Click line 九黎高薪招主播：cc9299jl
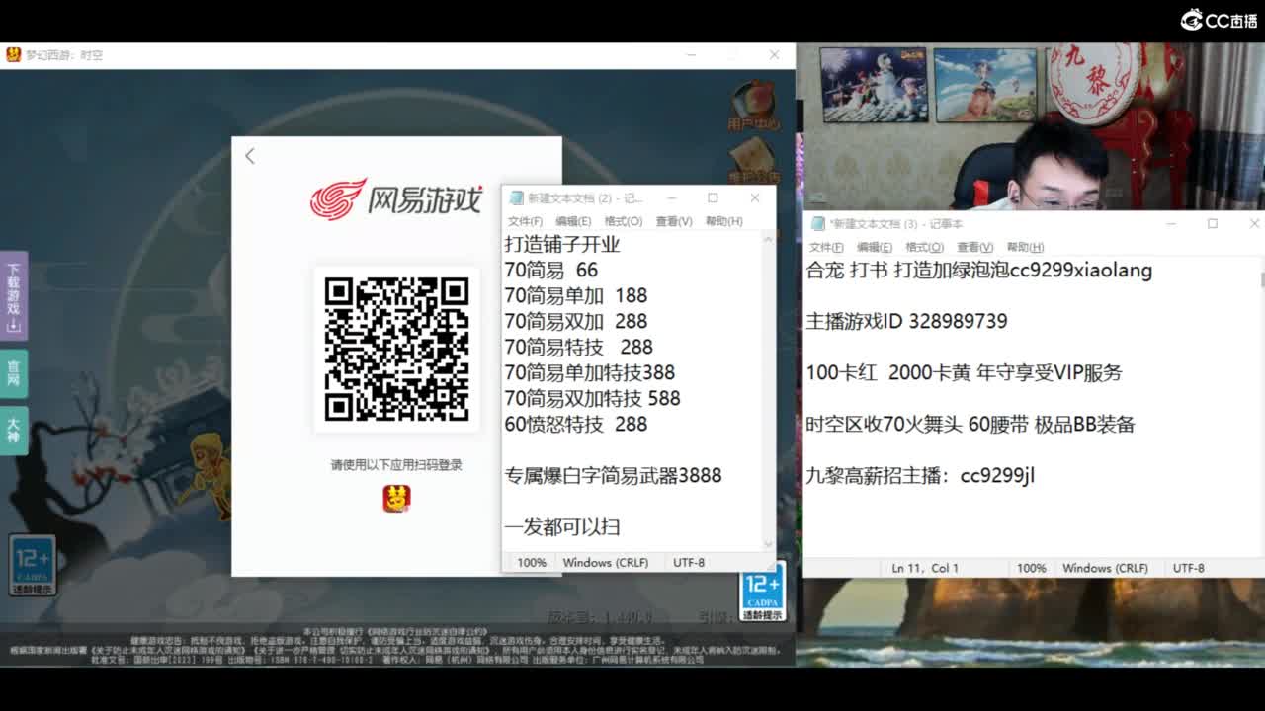The image size is (1265, 711). point(920,475)
